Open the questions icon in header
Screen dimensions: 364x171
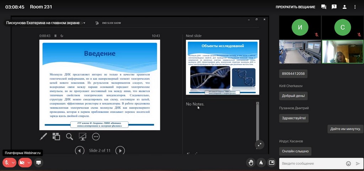pos(334,7)
